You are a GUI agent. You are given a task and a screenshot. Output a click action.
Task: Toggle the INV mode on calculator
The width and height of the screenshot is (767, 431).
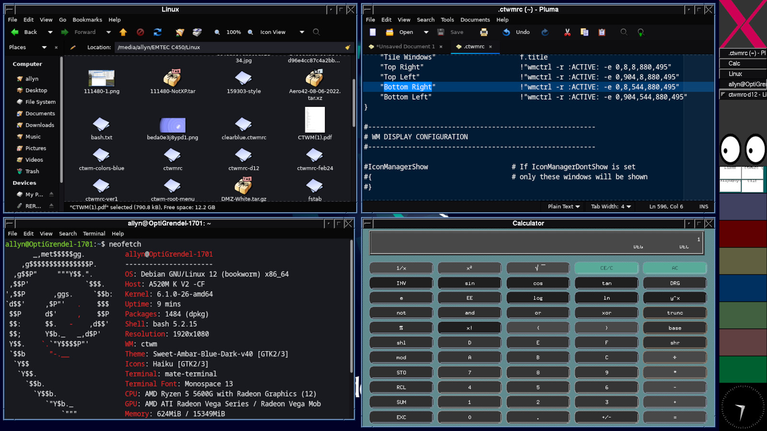coord(401,283)
